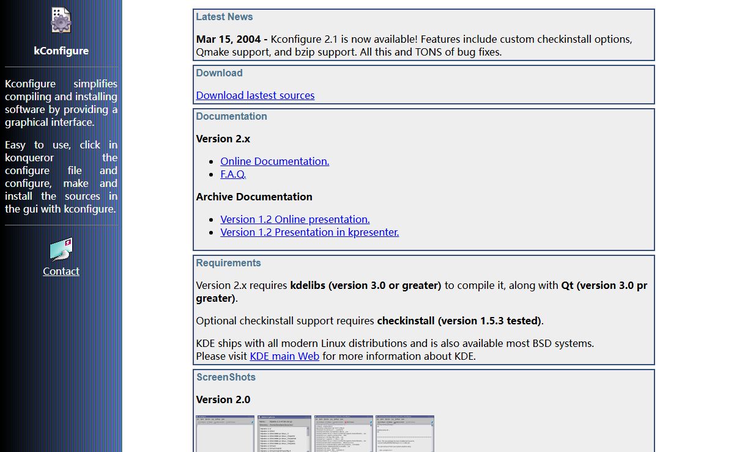734x452 pixels.
Task: Open the Online Documentation link
Action: tap(275, 161)
